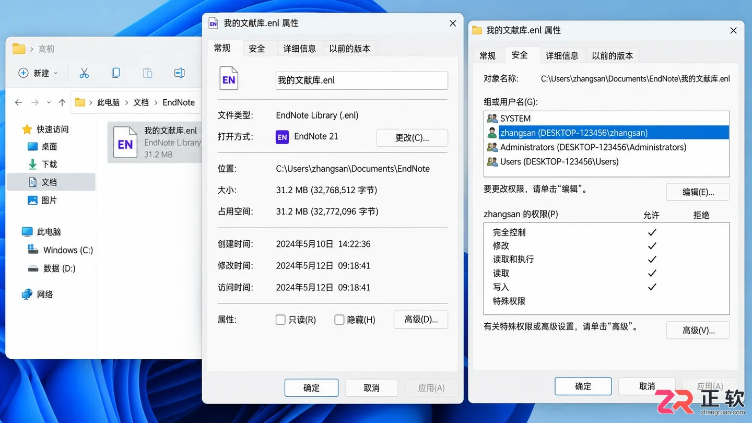Expand the recent locations chevron in Explorer
This screenshot has width=752, height=423.
pyautogui.click(x=49, y=102)
